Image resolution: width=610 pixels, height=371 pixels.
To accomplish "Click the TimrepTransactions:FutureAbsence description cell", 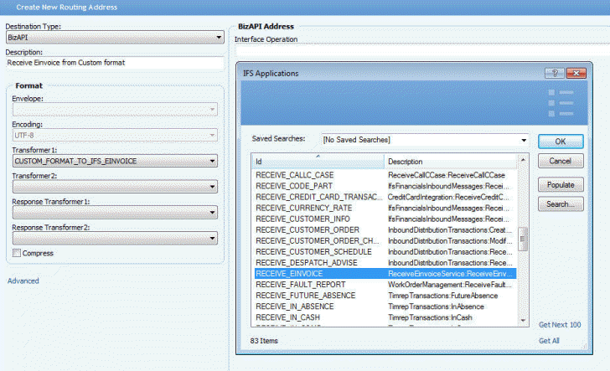I will 442,296.
